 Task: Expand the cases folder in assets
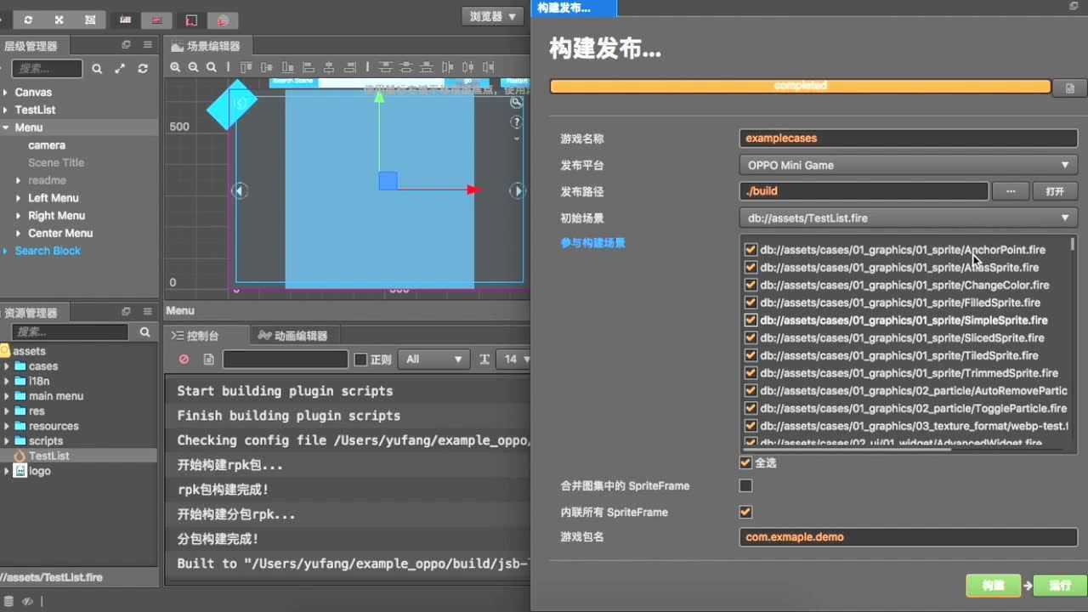(7, 366)
